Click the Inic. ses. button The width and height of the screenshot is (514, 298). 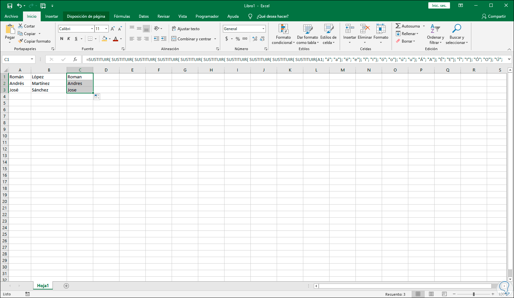439,5
